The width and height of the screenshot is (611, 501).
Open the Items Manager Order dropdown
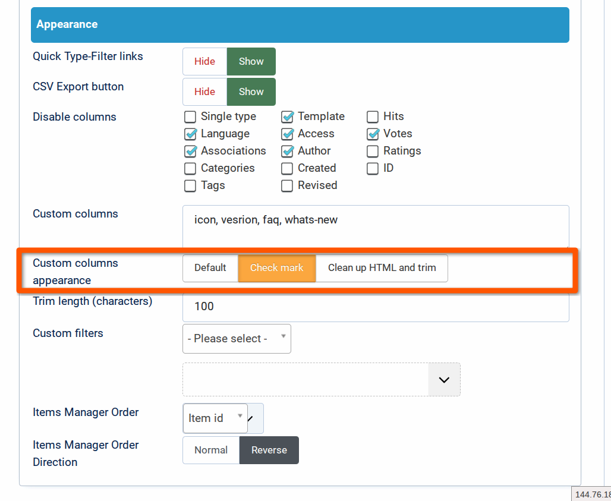click(215, 418)
